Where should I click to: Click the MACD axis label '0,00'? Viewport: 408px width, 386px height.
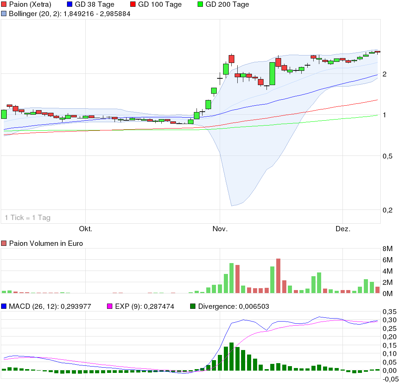390,371
